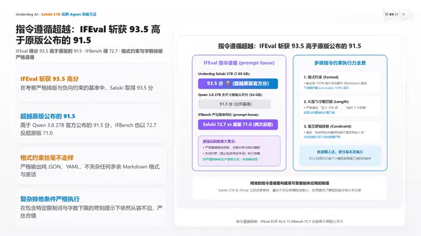Select the item '3. 复杂逻辑排他 (Constraint)'

point(328,127)
